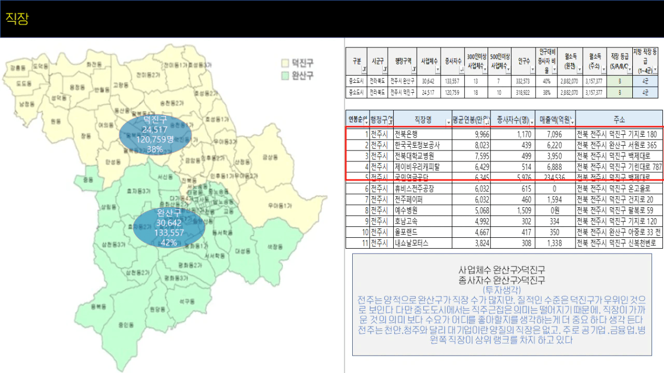Open the 500인이상 사업체수 filter arrow

(508, 70)
